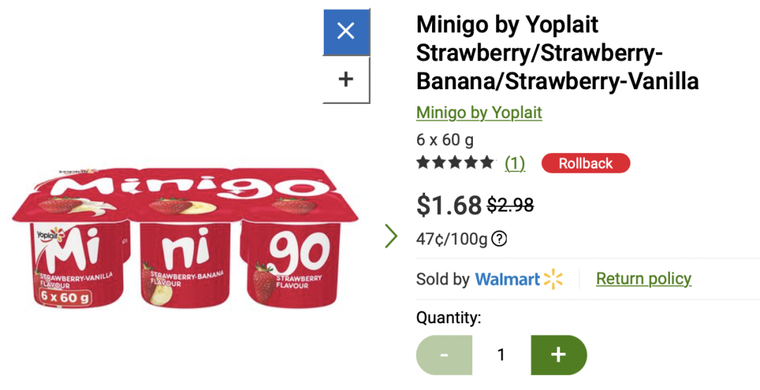
Task: Click the five-star rating
Action: pos(455,163)
